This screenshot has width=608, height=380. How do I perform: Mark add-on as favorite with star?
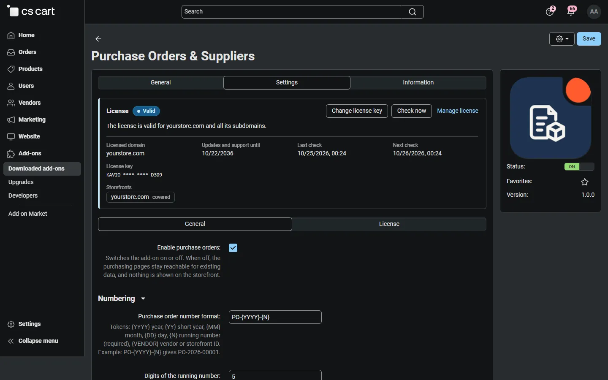[x=585, y=182]
